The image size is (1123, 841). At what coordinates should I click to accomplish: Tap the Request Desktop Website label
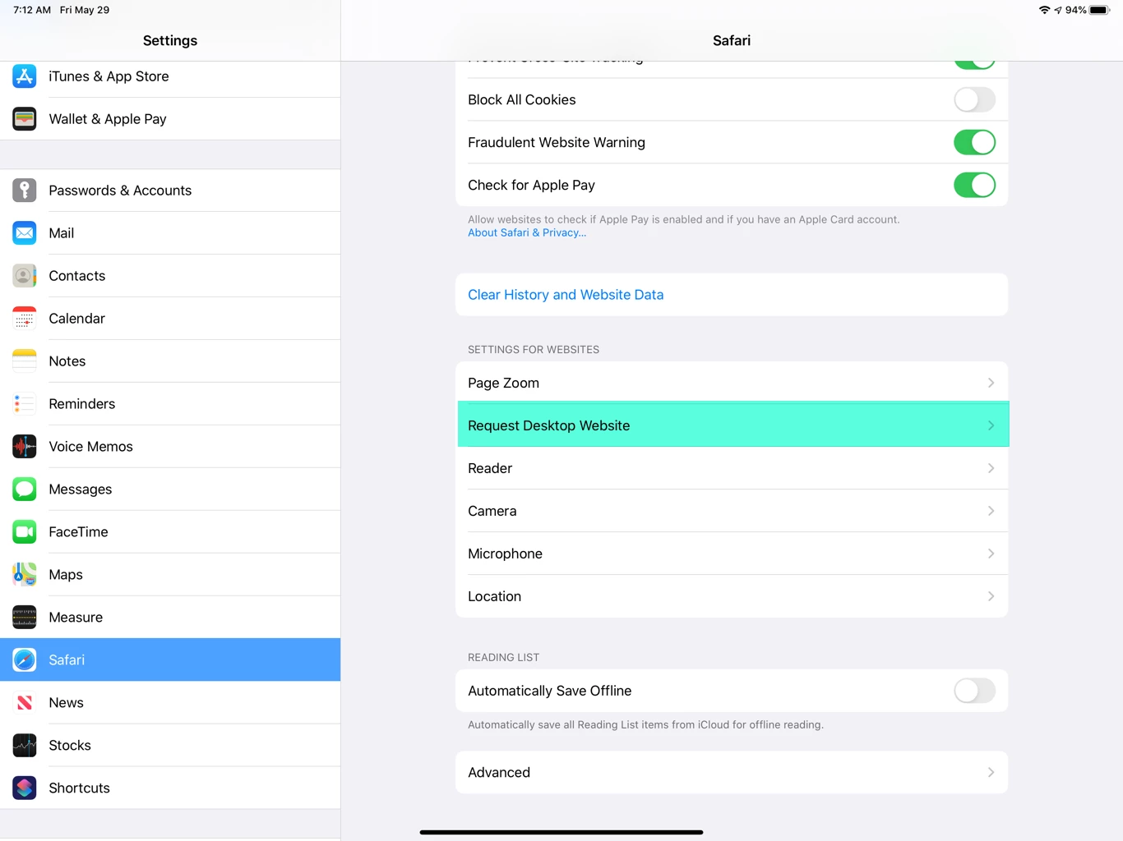click(548, 426)
